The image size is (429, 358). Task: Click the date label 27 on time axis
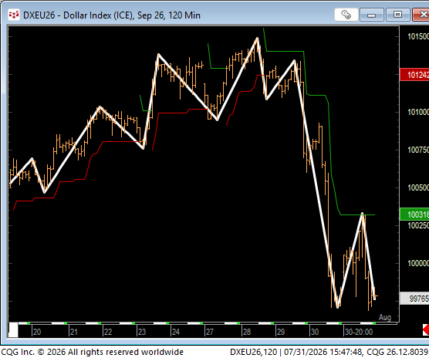point(210,332)
